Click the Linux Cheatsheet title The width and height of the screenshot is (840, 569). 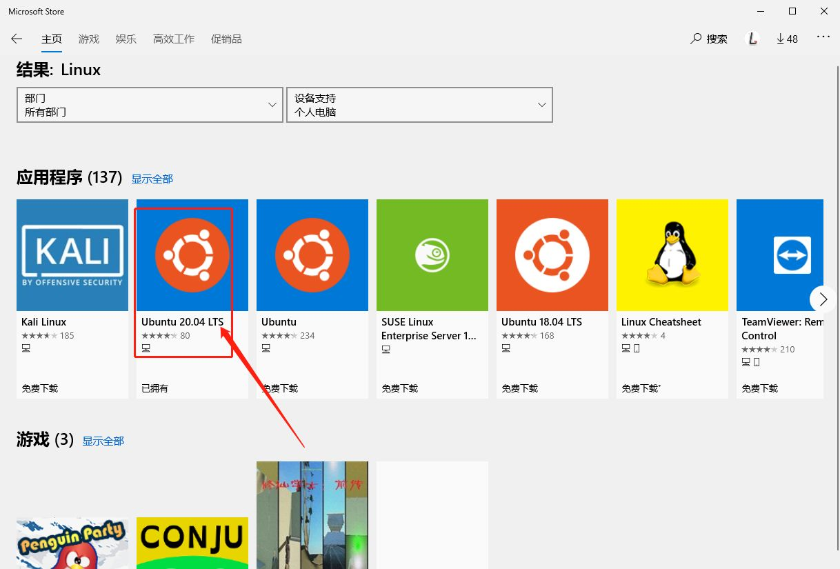tap(661, 322)
